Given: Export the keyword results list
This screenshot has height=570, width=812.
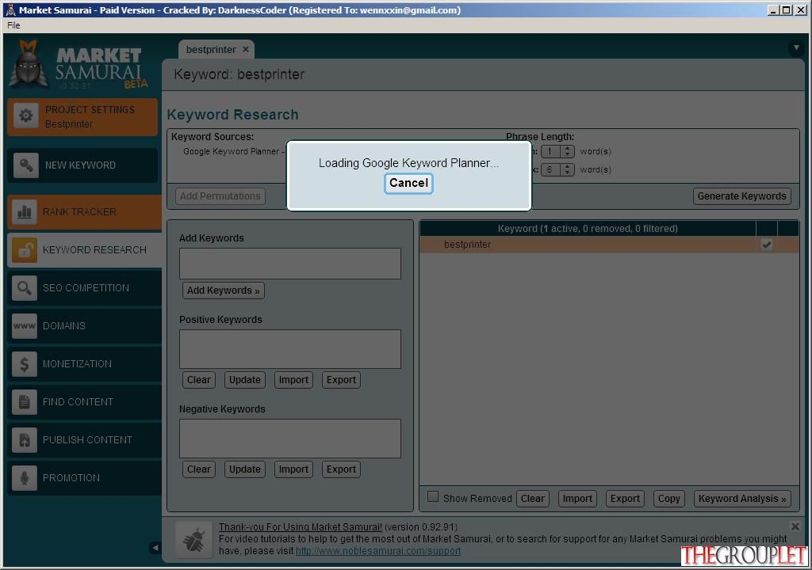Looking at the screenshot, I should click(x=625, y=499).
